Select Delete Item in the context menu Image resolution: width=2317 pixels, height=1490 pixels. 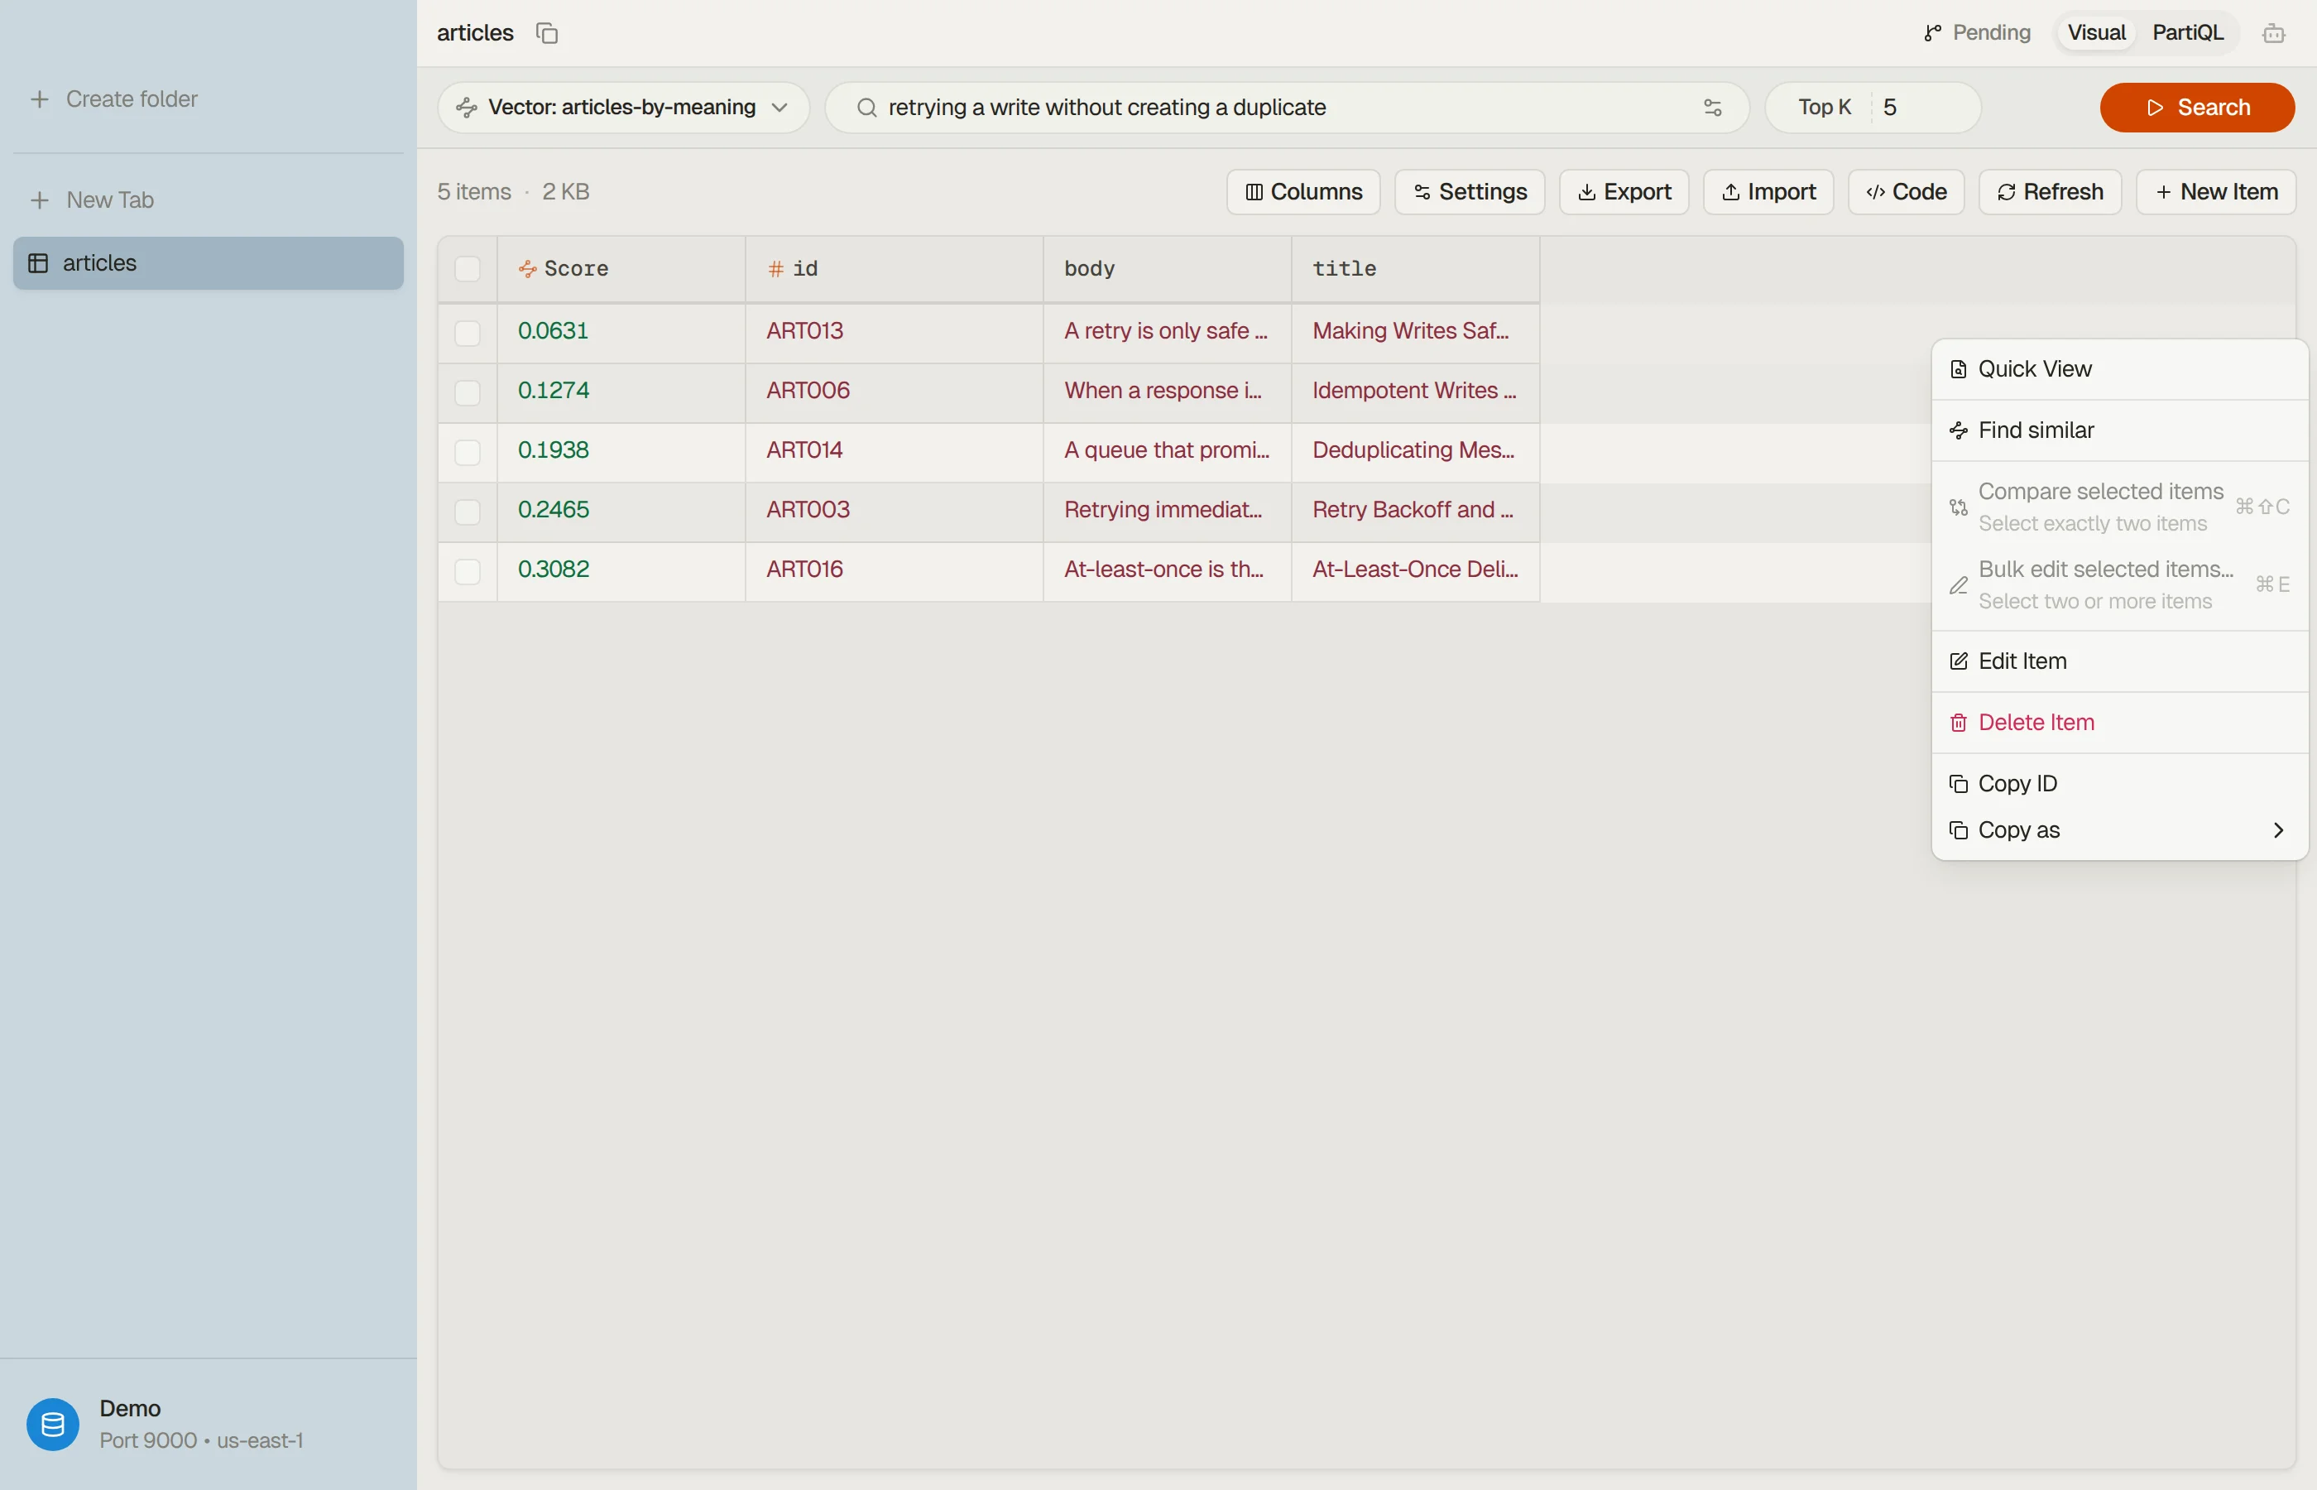click(2118, 723)
